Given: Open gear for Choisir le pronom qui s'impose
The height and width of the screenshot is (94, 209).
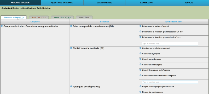Looking at the screenshot, I should click(140, 70).
